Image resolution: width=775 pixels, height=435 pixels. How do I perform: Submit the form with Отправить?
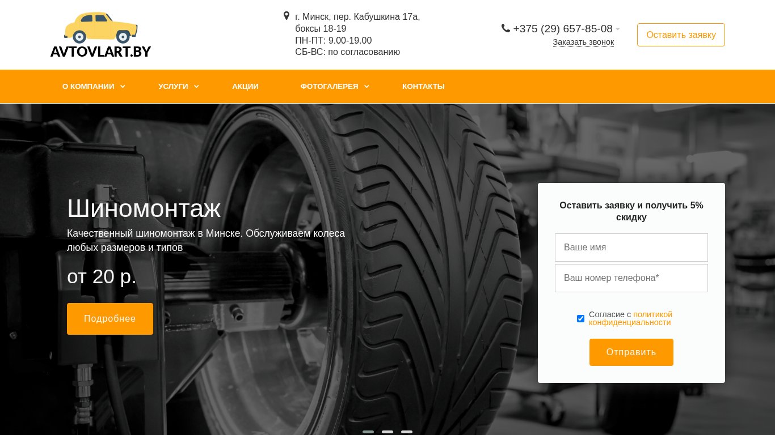click(631, 352)
